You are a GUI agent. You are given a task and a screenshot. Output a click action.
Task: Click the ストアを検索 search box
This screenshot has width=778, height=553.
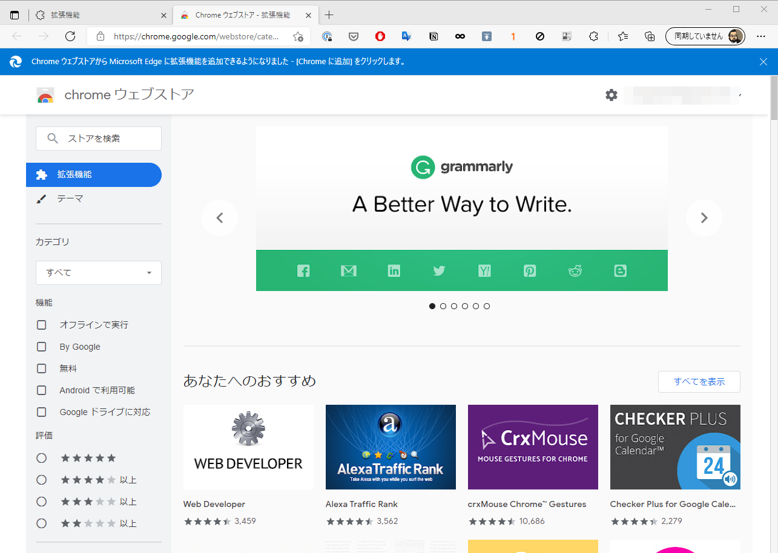[99, 139]
